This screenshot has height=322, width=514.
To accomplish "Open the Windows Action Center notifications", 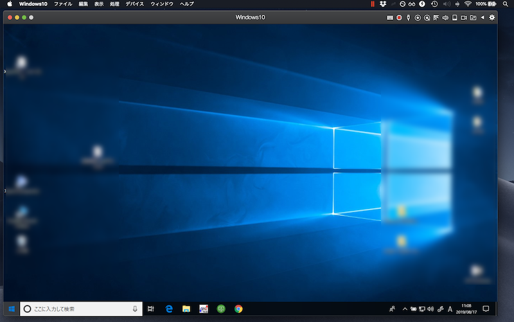I will tap(486, 309).
